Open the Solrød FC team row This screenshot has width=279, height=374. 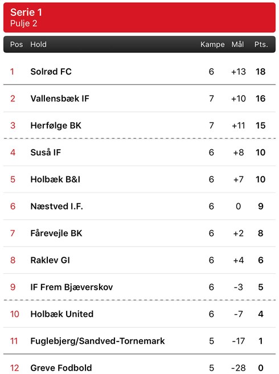pos(139,71)
